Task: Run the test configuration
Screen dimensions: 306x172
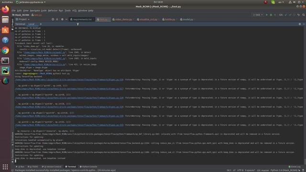Action: pos(267,15)
